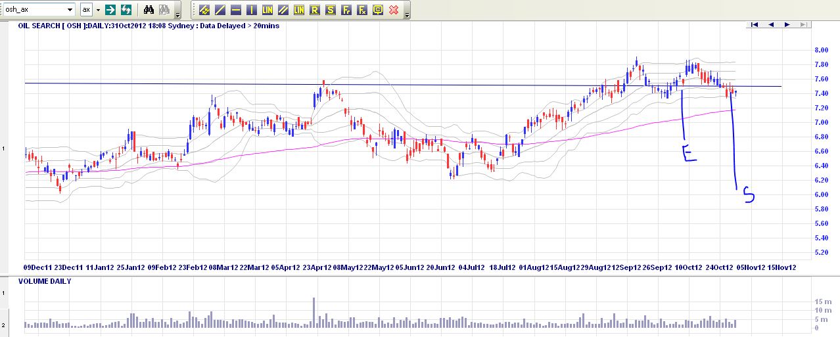
Task: Click the second LIN tool icon
Action: point(299,10)
